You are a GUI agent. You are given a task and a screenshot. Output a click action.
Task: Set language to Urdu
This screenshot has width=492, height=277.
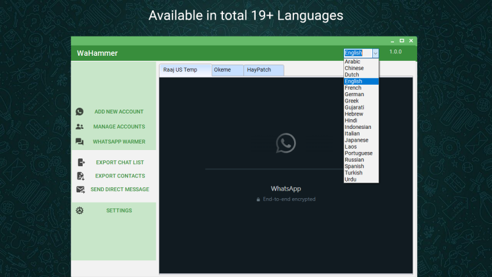pos(351,180)
